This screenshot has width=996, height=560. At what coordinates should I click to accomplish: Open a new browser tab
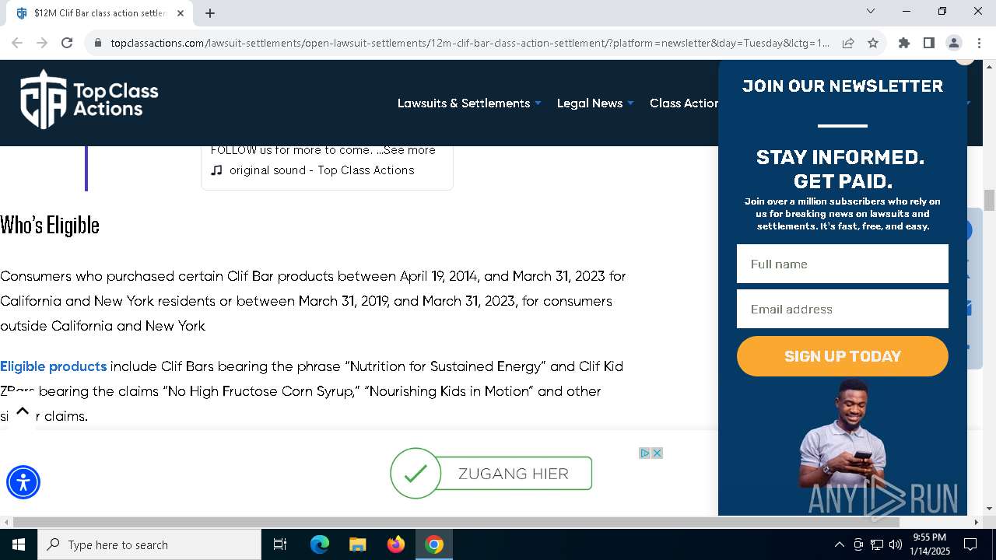tap(210, 12)
